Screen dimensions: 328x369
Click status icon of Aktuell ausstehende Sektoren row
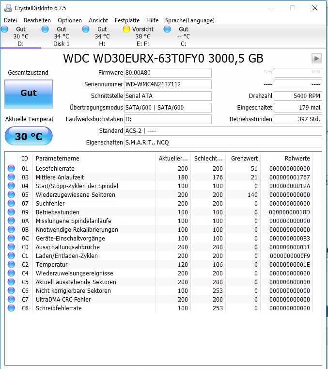(11, 282)
